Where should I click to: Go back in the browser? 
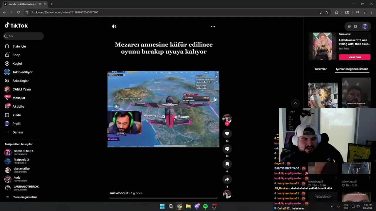pyautogui.click(x=4, y=12)
